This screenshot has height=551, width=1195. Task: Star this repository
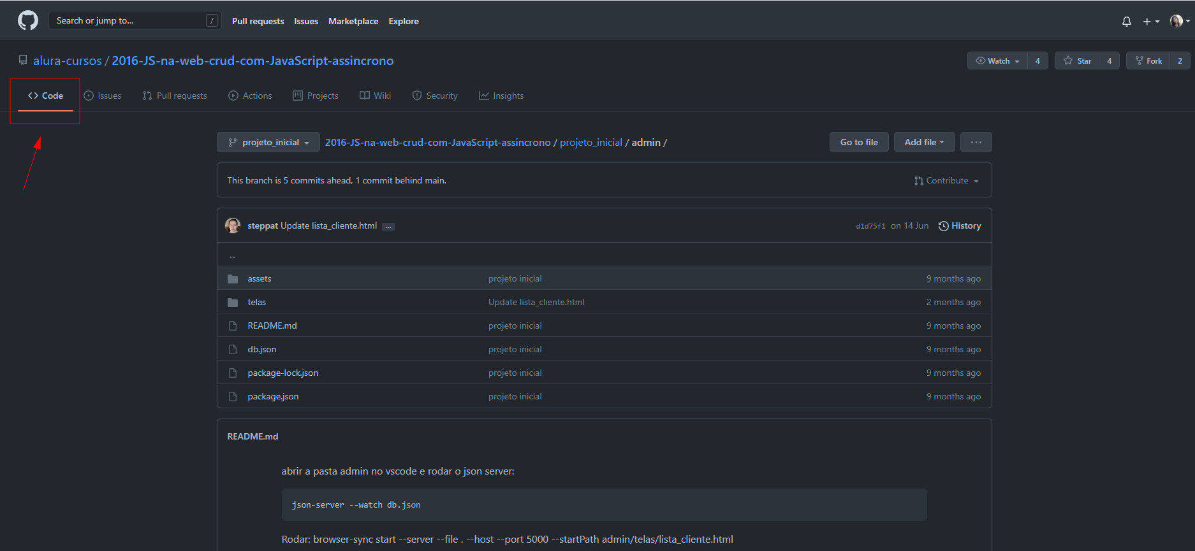tap(1077, 61)
